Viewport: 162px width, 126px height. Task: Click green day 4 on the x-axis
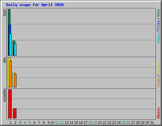tap(25, 123)
